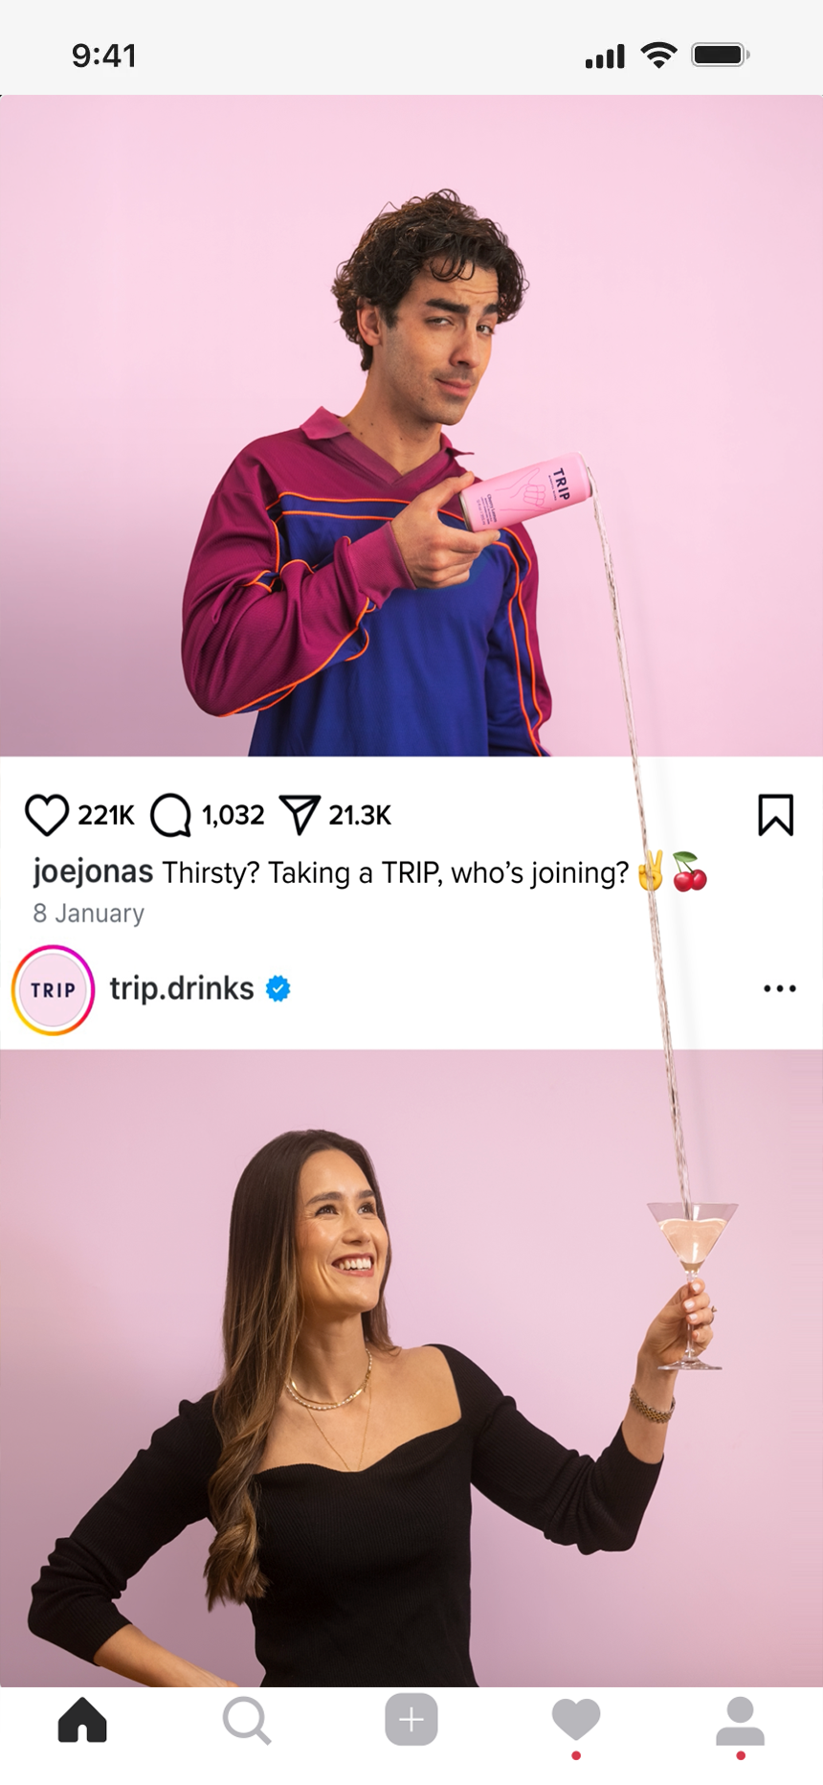Like the post with the heart icon
The image size is (823, 1785).
click(x=46, y=815)
